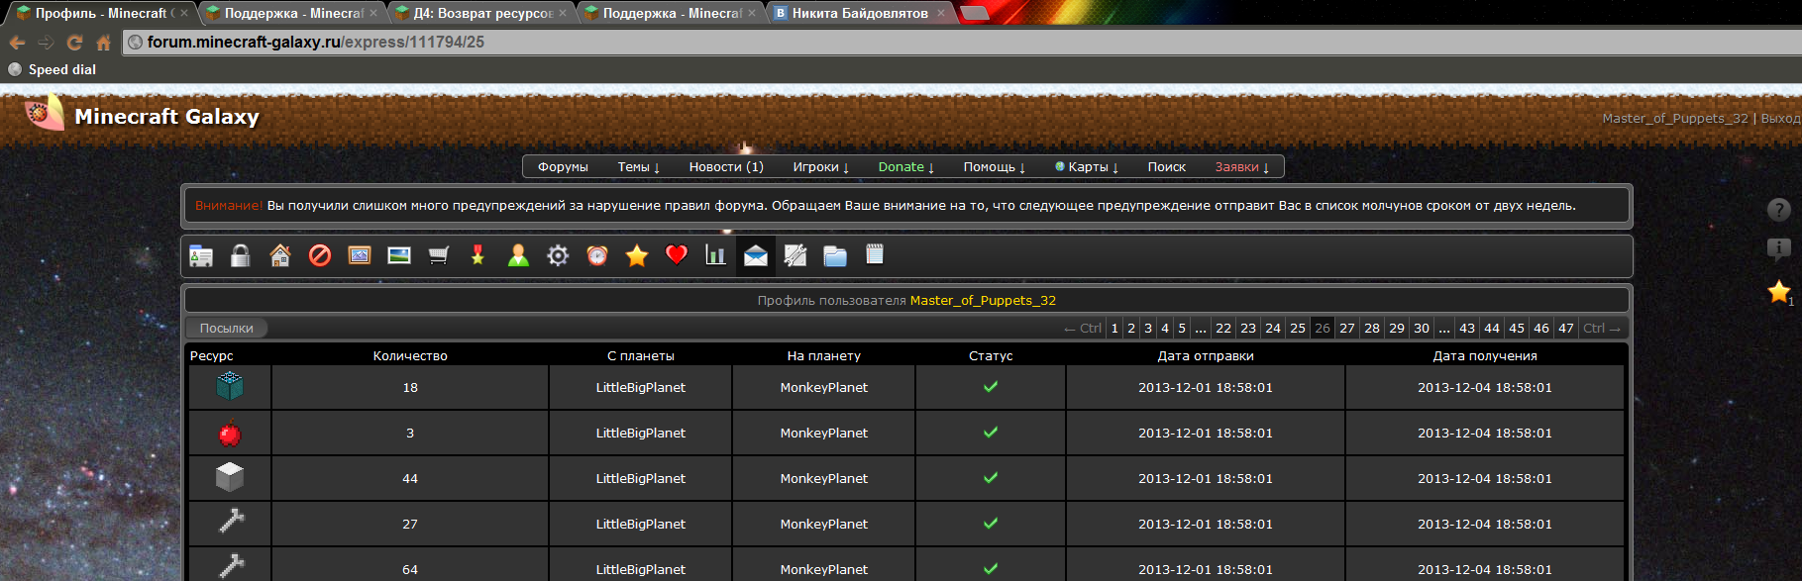Viewport: 1802px width, 581px height.
Task: Click the medal award icon
Action: [x=478, y=256]
